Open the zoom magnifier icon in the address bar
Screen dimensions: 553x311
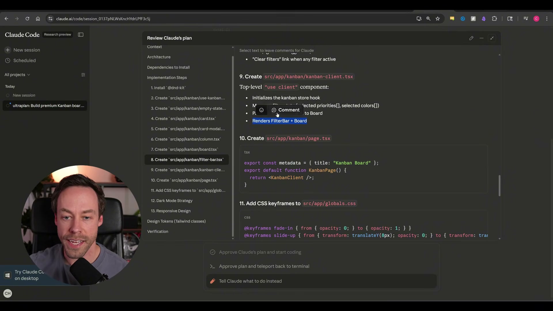click(x=428, y=19)
